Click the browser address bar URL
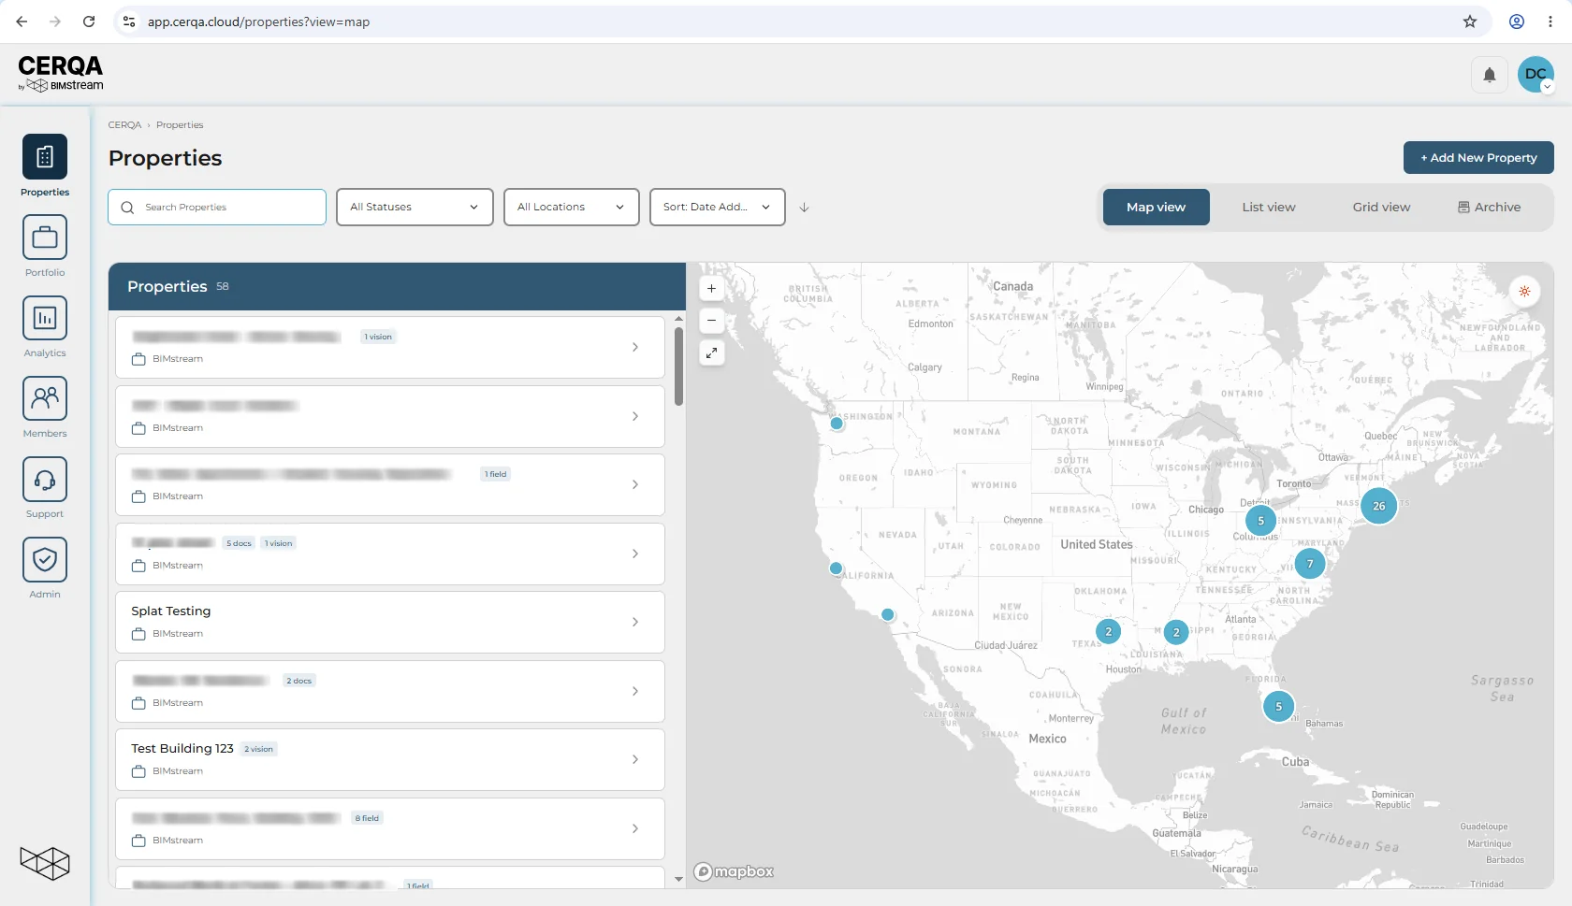Image resolution: width=1572 pixels, height=906 pixels. pos(258,22)
